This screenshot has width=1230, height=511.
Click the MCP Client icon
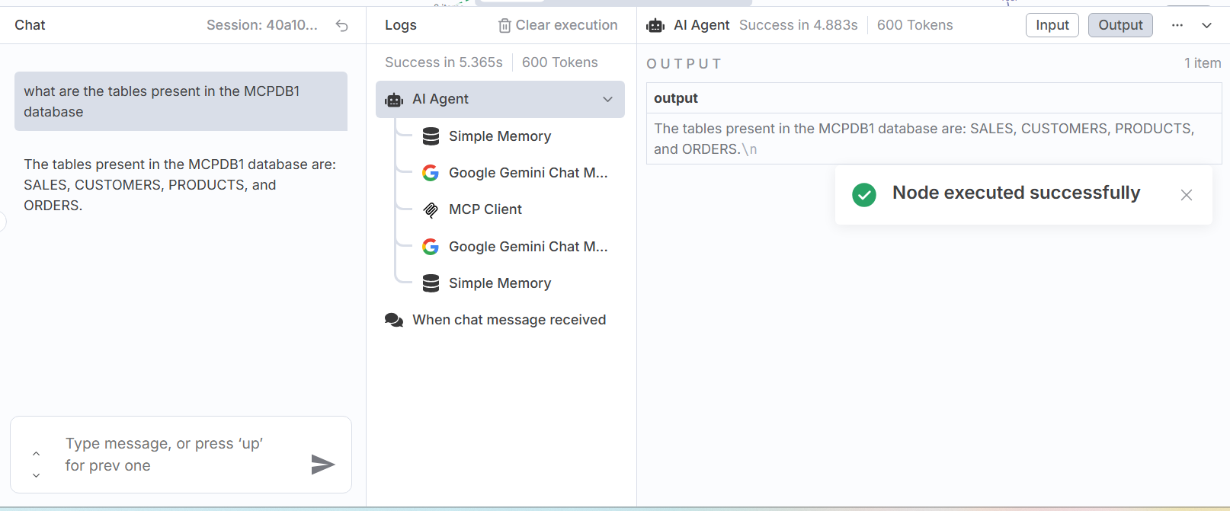point(431,209)
